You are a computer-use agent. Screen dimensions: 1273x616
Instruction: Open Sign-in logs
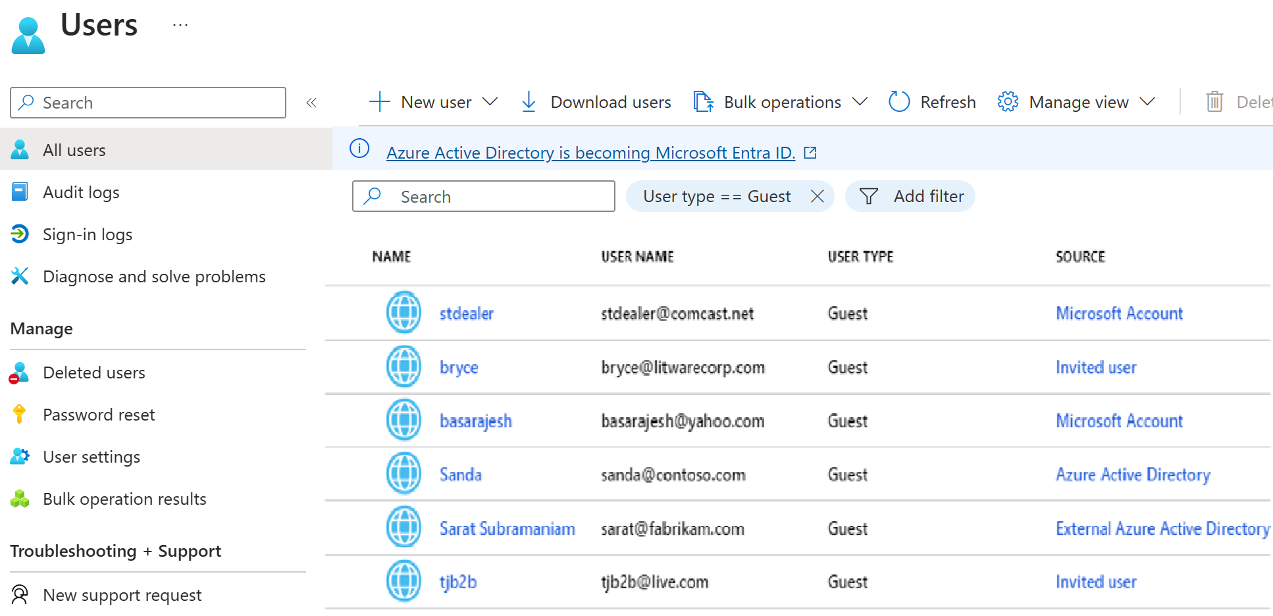tap(88, 234)
